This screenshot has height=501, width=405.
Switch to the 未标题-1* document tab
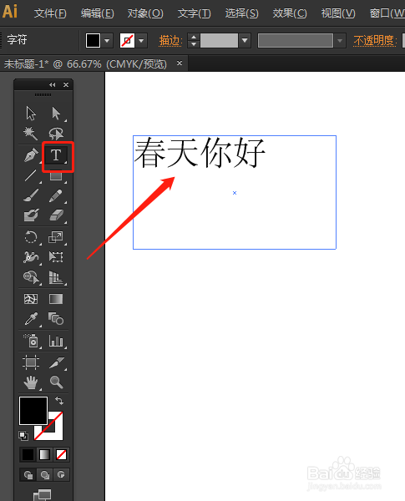(85, 64)
